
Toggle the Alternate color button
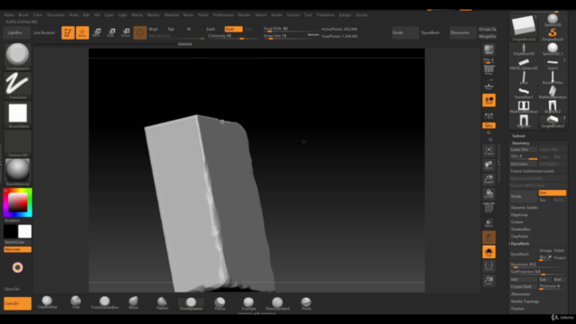(17, 249)
